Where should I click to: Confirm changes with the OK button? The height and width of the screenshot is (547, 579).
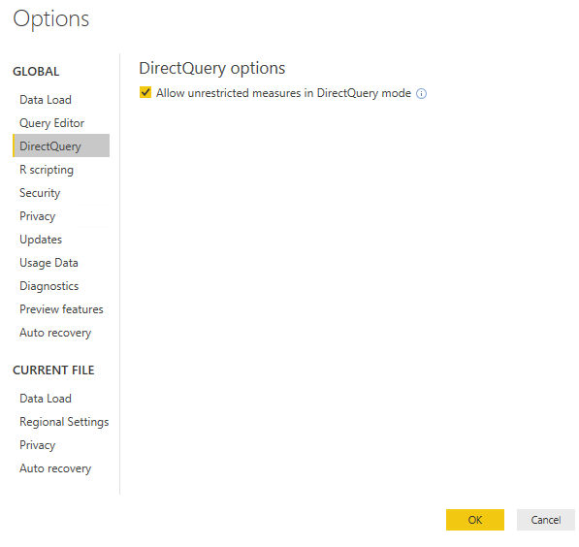(x=475, y=520)
